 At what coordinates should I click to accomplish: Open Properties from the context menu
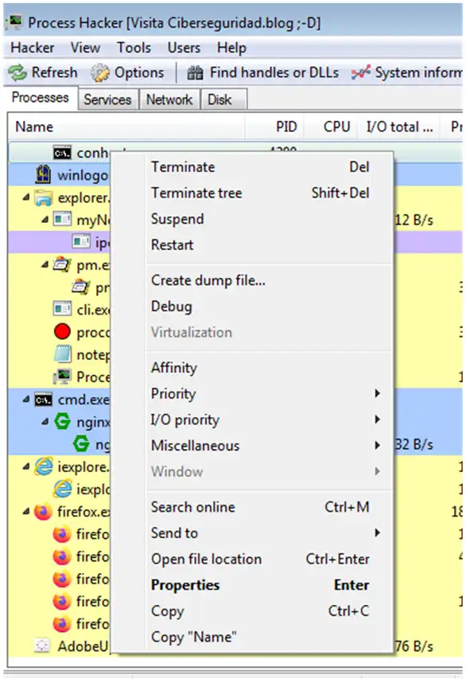[x=269, y=585]
